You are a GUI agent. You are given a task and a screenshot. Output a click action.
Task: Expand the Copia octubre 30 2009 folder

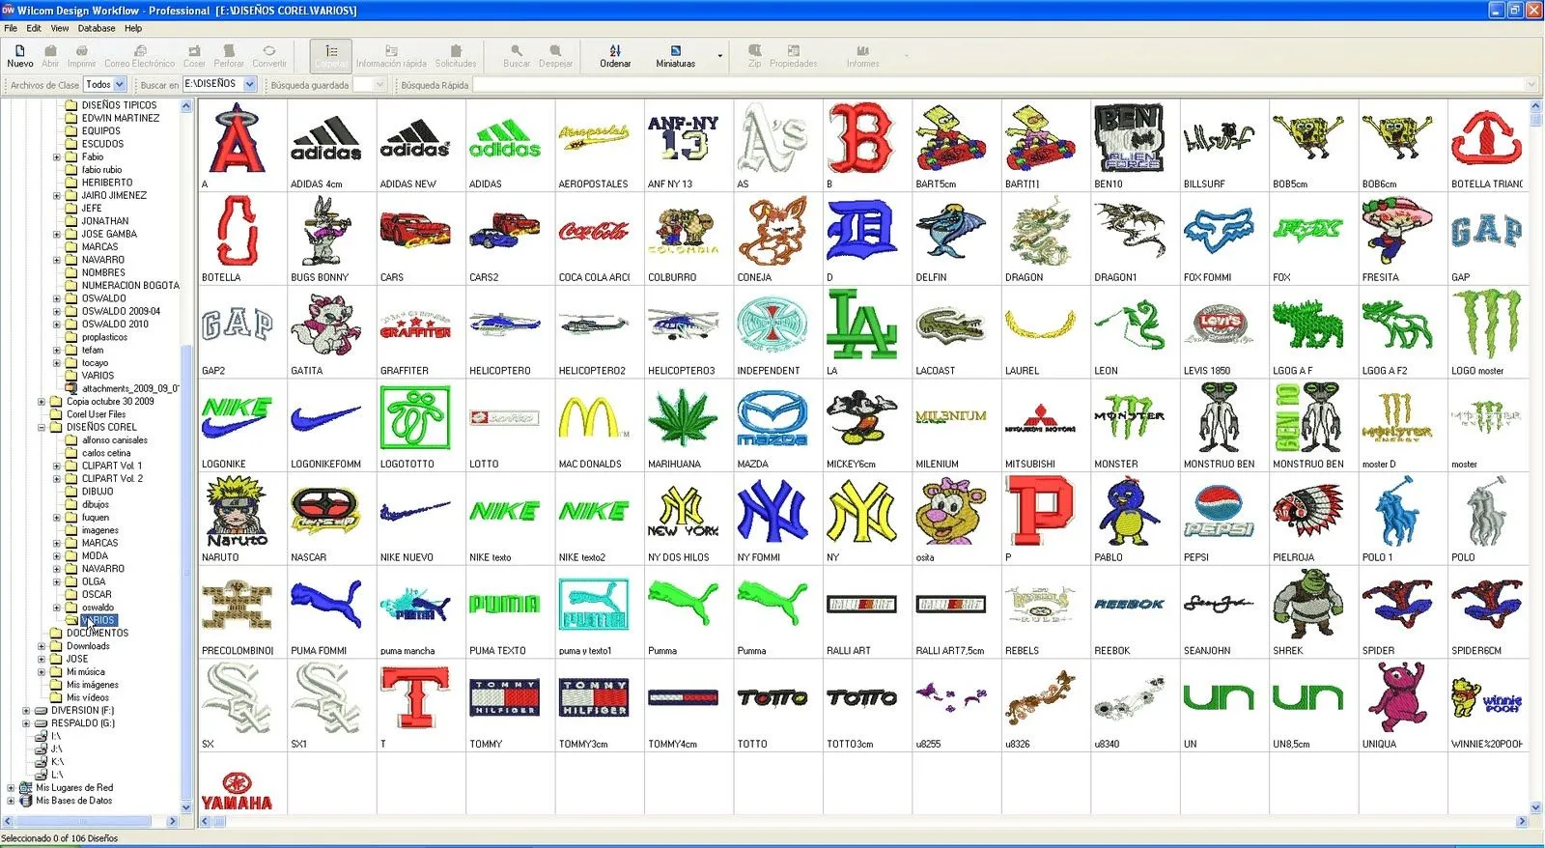pyautogui.click(x=42, y=402)
